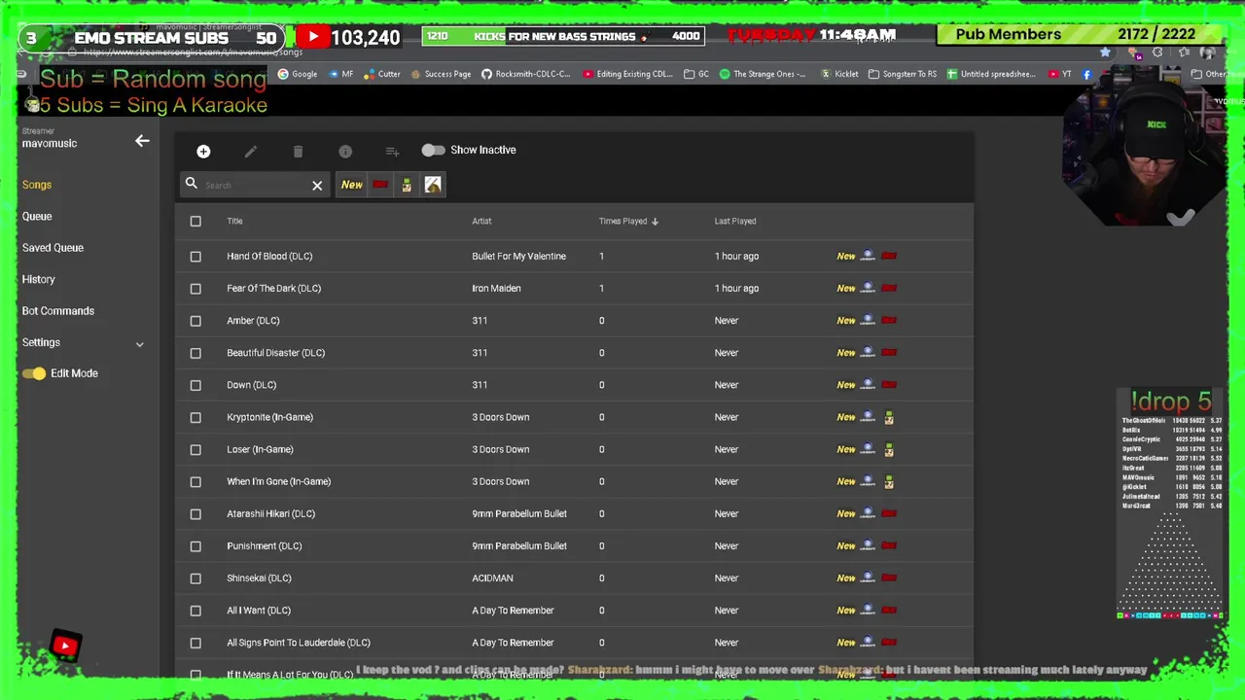Open the Bot Commands sidebar item
The image size is (1245, 700).
pos(58,311)
